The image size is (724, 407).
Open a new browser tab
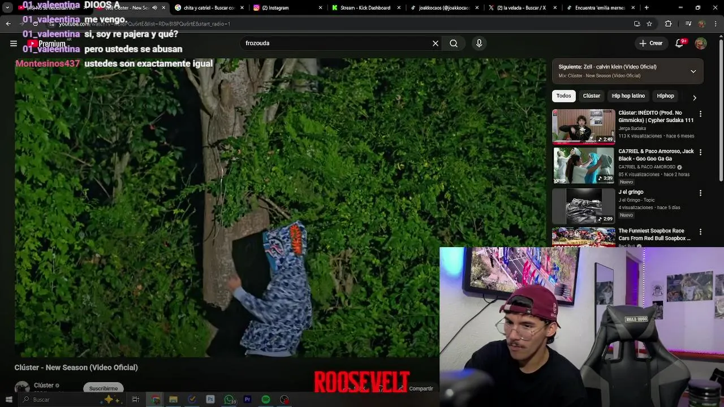647,8
